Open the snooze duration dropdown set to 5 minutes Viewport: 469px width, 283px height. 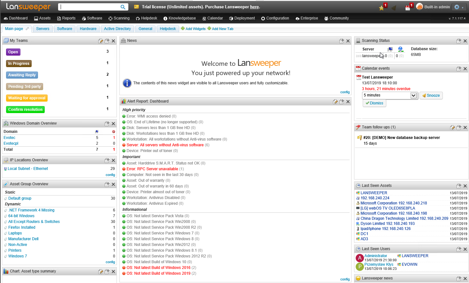pos(390,95)
